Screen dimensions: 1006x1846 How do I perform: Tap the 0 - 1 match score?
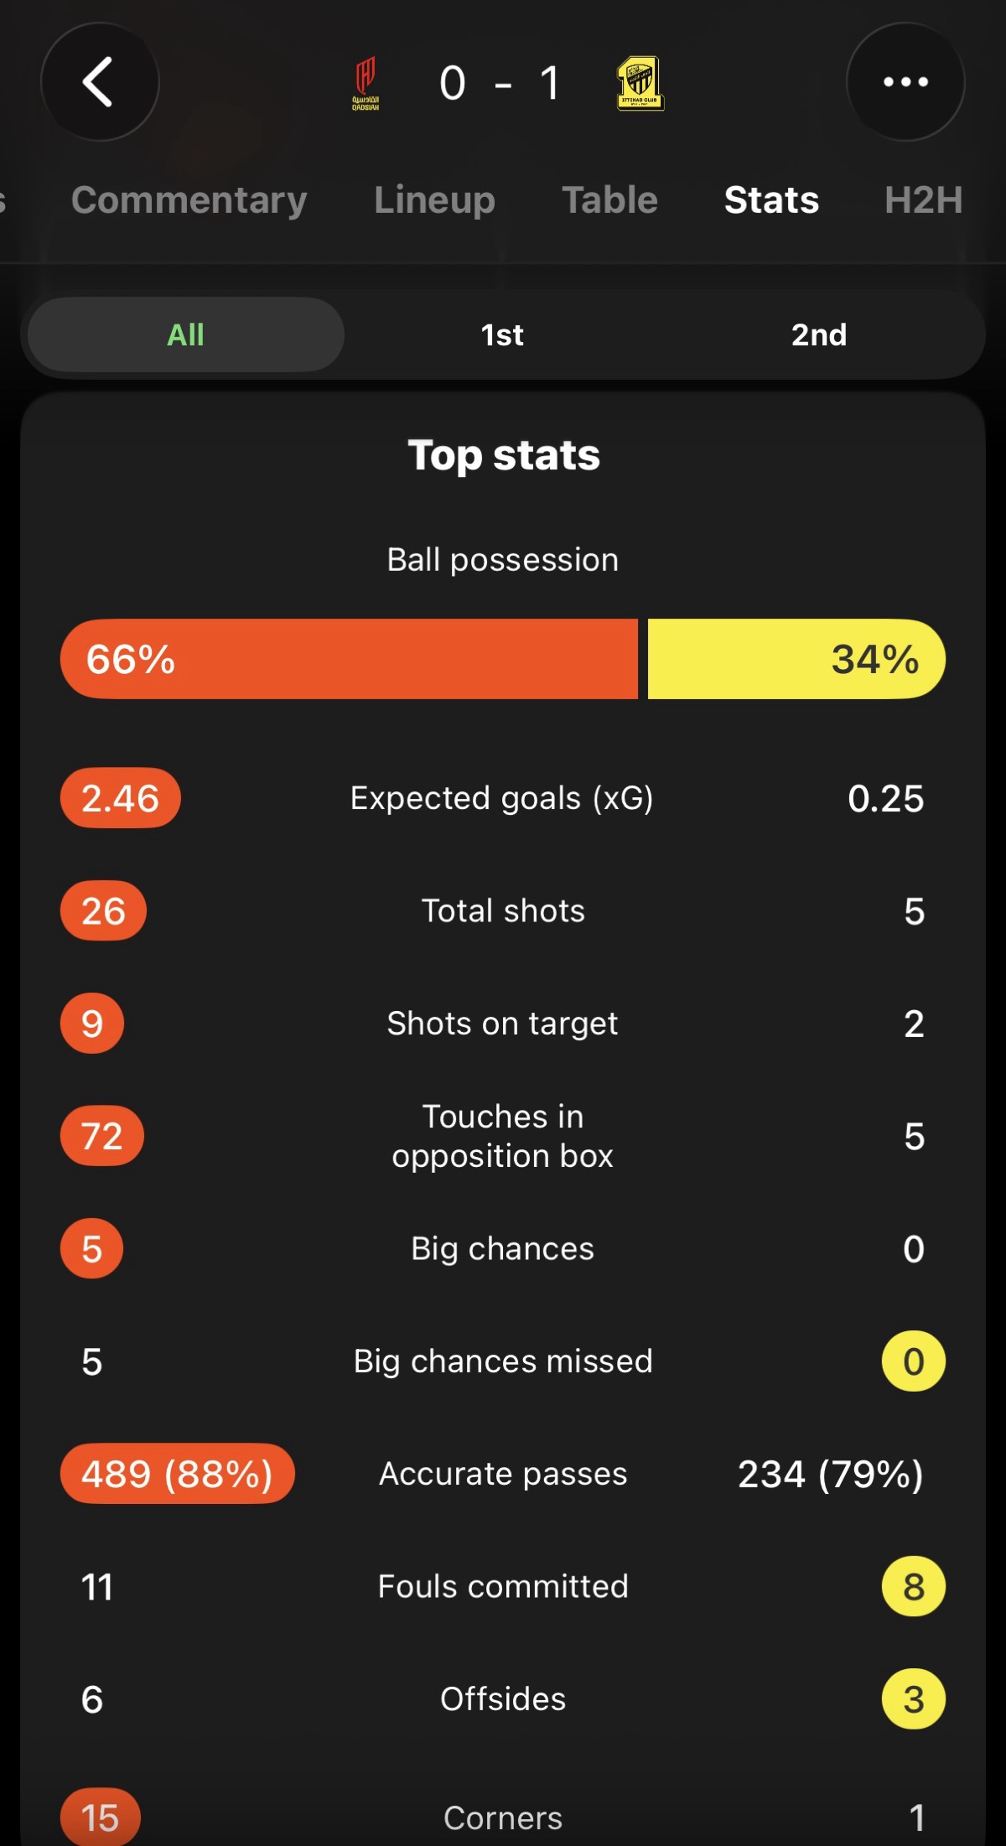[x=500, y=83]
